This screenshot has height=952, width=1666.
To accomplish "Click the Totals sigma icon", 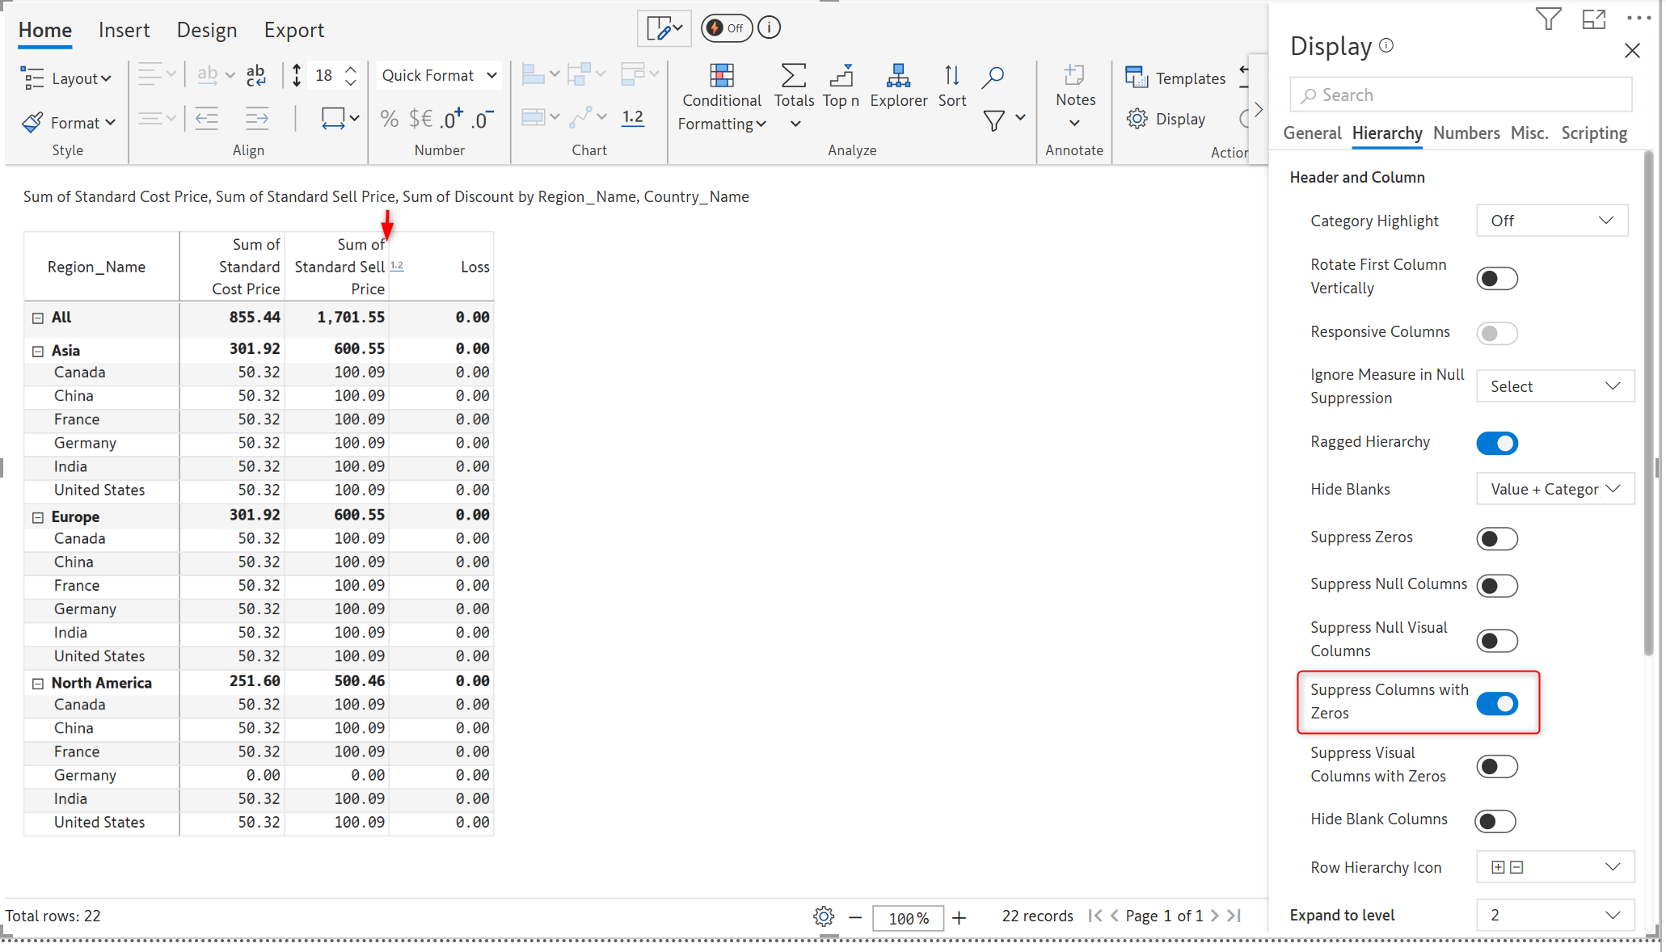I will (x=793, y=77).
